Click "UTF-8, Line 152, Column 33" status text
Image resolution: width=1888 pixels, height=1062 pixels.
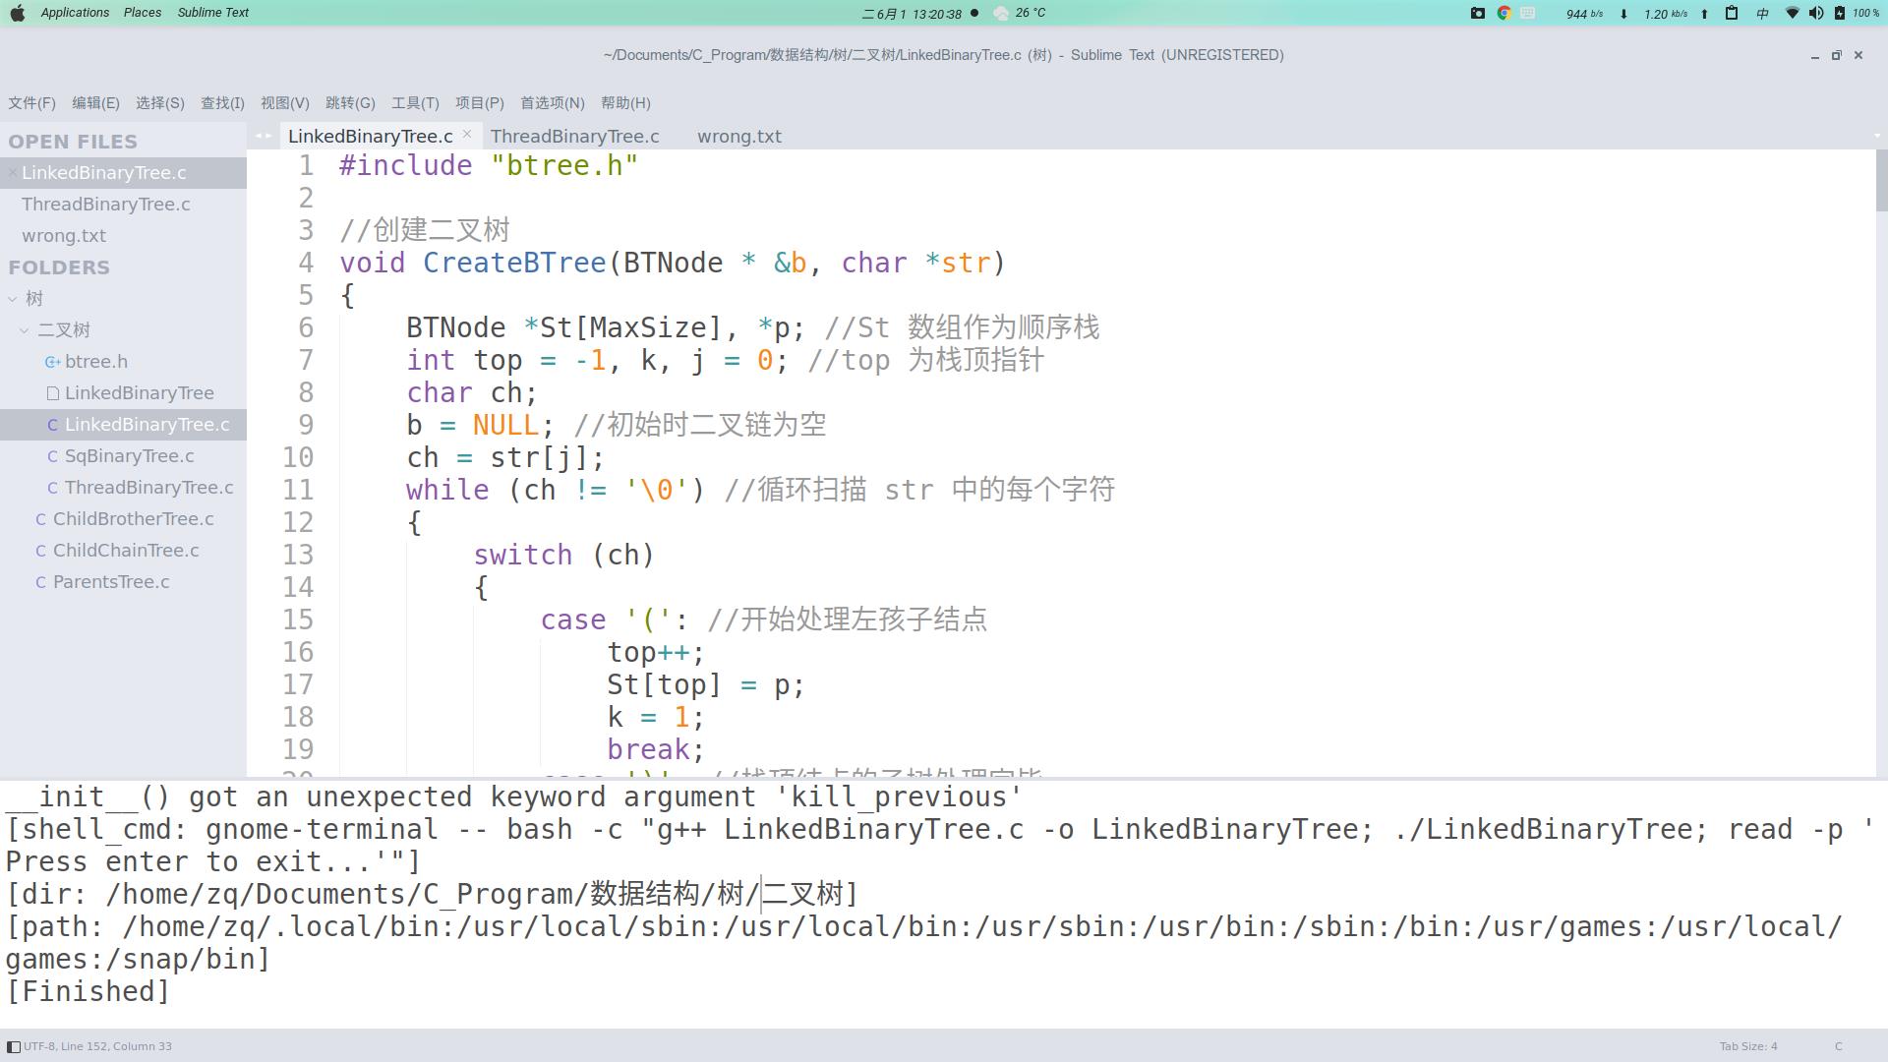pos(97,1046)
